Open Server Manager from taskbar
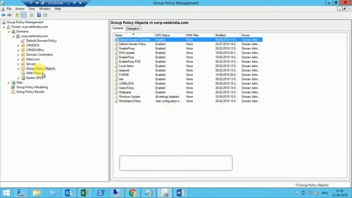The image size is (352, 198). pos(21,193)
